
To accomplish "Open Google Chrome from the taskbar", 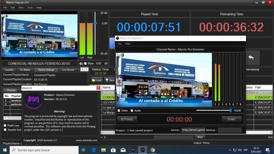I will [x=153, y=150].
